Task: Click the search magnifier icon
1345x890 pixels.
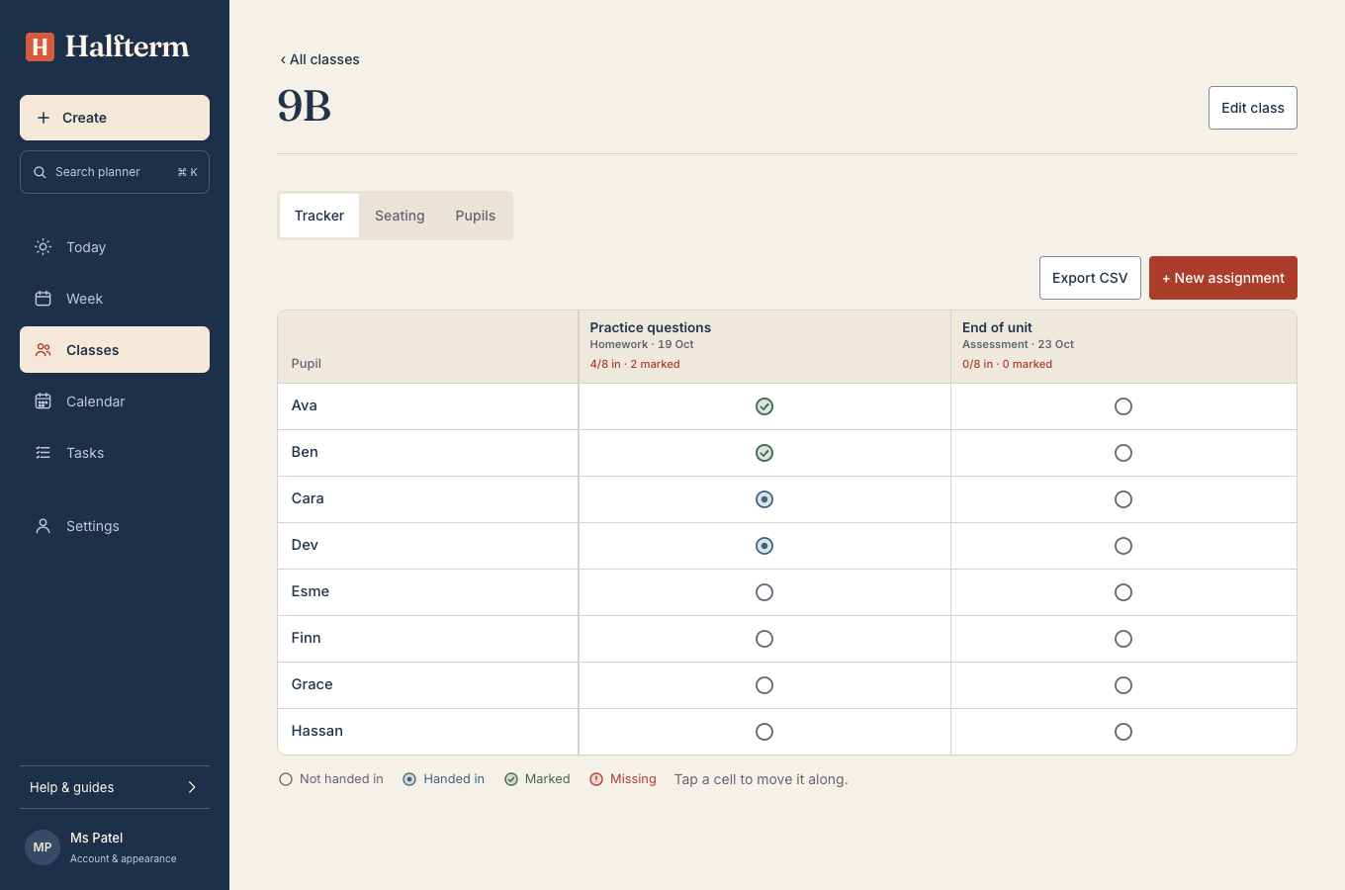Action: point(40,172)
